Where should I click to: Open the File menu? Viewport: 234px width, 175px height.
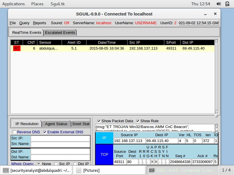coord(13,23)
